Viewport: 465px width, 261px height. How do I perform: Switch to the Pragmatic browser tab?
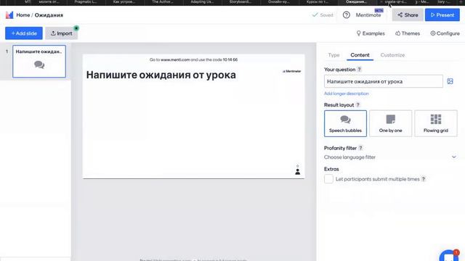(x=86, y=2)
